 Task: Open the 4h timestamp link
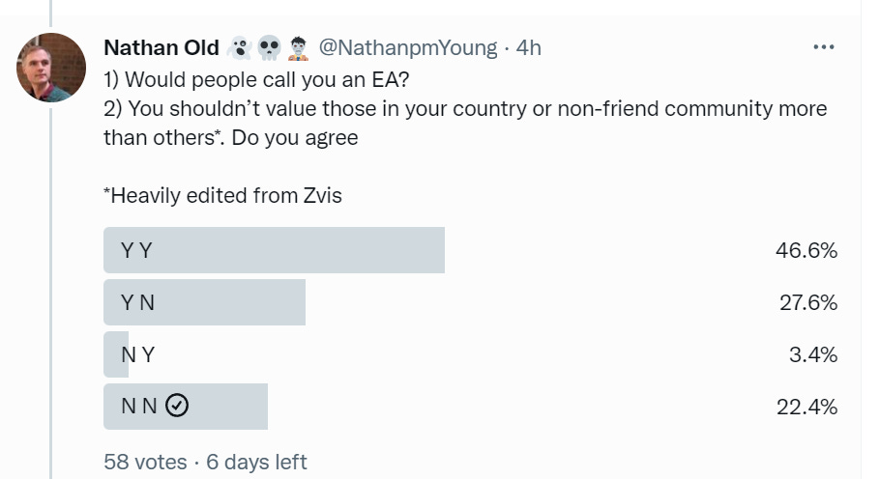(x=529, y=48)
